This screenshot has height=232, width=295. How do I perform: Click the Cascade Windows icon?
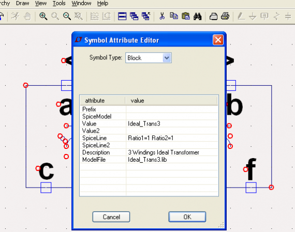134,17
